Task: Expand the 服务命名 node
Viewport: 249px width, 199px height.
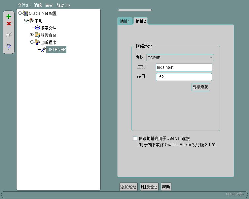Action: [32, 35]
